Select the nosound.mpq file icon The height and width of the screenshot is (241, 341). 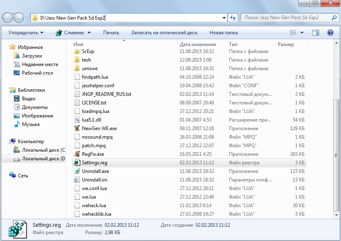point(77,137)
